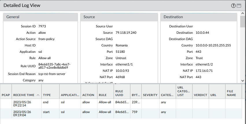The height and width of the screenshot is (124, 246).
Task: Click the splitter collapse handle above the table
Action: click(x=115, y=84)
